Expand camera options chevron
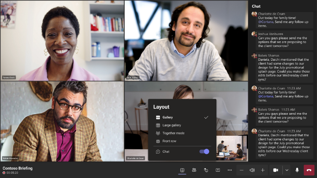The height and width of the screenshot is (178, 317). [x=287, y=170]
